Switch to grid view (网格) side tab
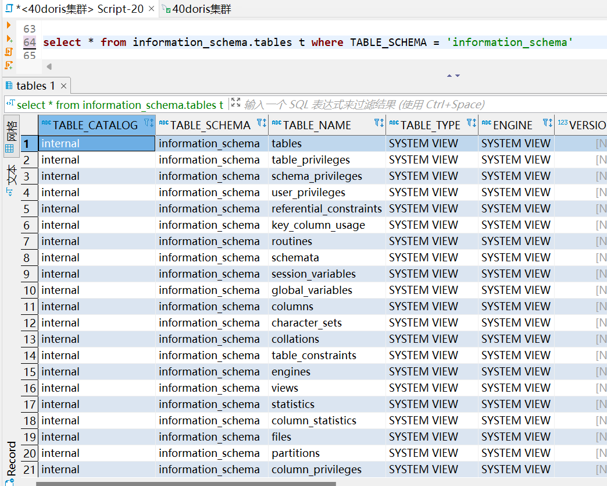The height and width of the screenshot is (486, 607). point(11,135)
